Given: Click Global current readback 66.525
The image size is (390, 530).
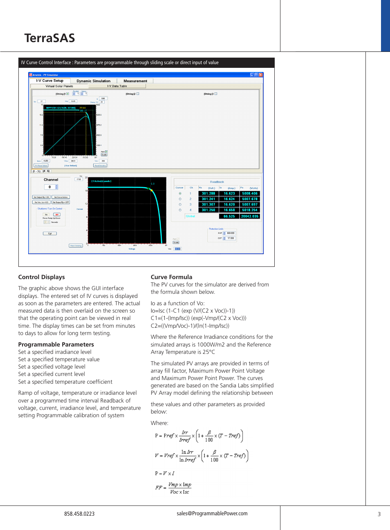Looking at the screenshot, I should pyautogui.click(x=229, y=216).
